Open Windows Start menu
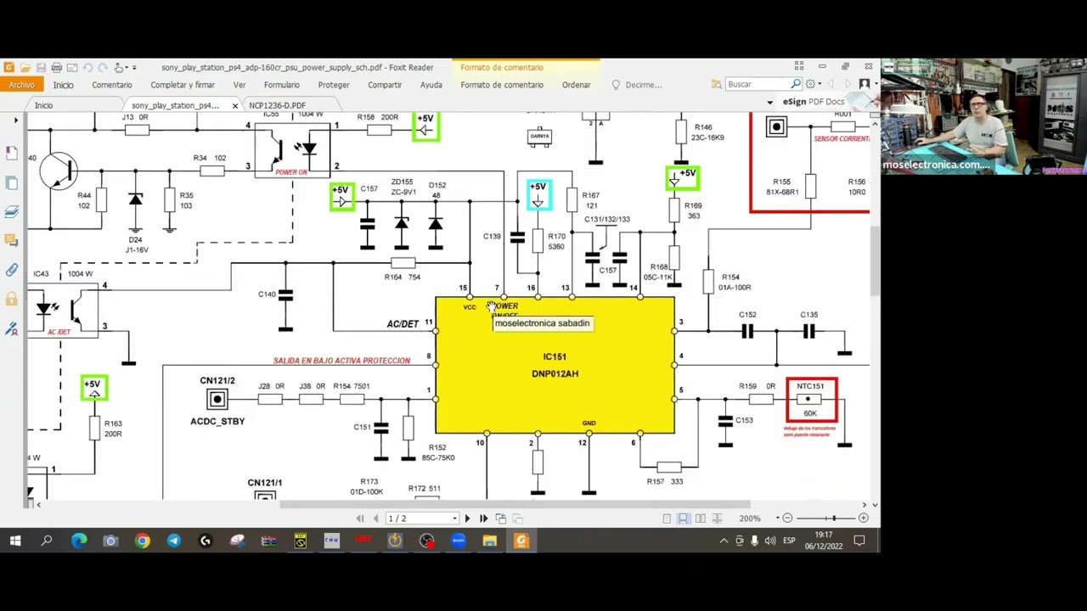Image resolution: width=1087 pixels, height=611 pixels. 15,541
